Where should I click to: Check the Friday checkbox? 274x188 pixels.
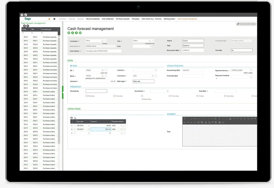[197, 96]
